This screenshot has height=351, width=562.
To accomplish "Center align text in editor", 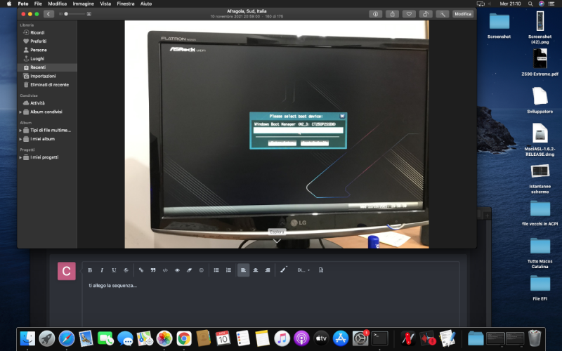I will point(256,270).
